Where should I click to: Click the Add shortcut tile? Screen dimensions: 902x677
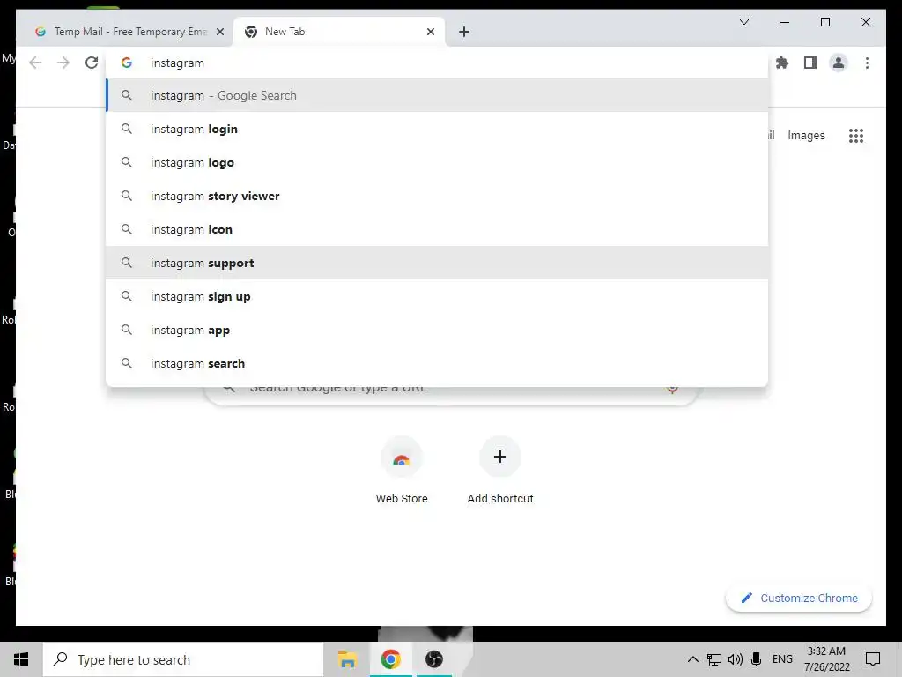(x=500, y=471)
